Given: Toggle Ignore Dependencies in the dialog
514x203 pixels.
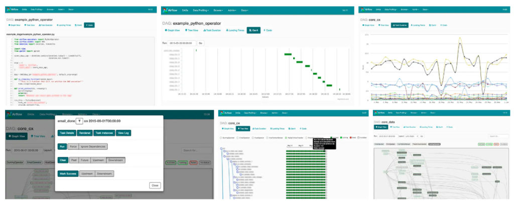Looking at the screenshot, I should (93, 146).
